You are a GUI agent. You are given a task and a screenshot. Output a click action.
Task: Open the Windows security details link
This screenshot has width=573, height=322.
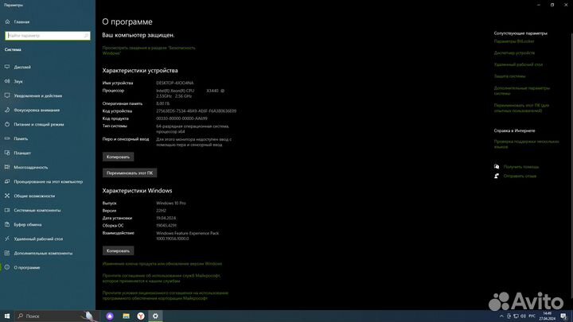coord(149,50)
